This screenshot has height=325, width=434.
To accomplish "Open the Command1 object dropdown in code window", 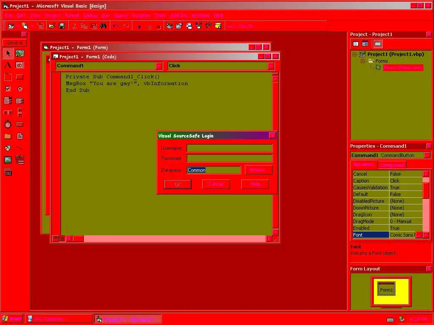I will [159, 66].
